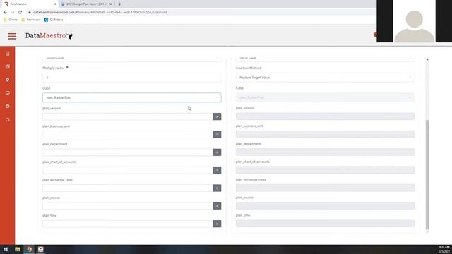Screen dimensions: 452x254
Task: Click the browser address bar URL
Action: click(x=100, y=13)
